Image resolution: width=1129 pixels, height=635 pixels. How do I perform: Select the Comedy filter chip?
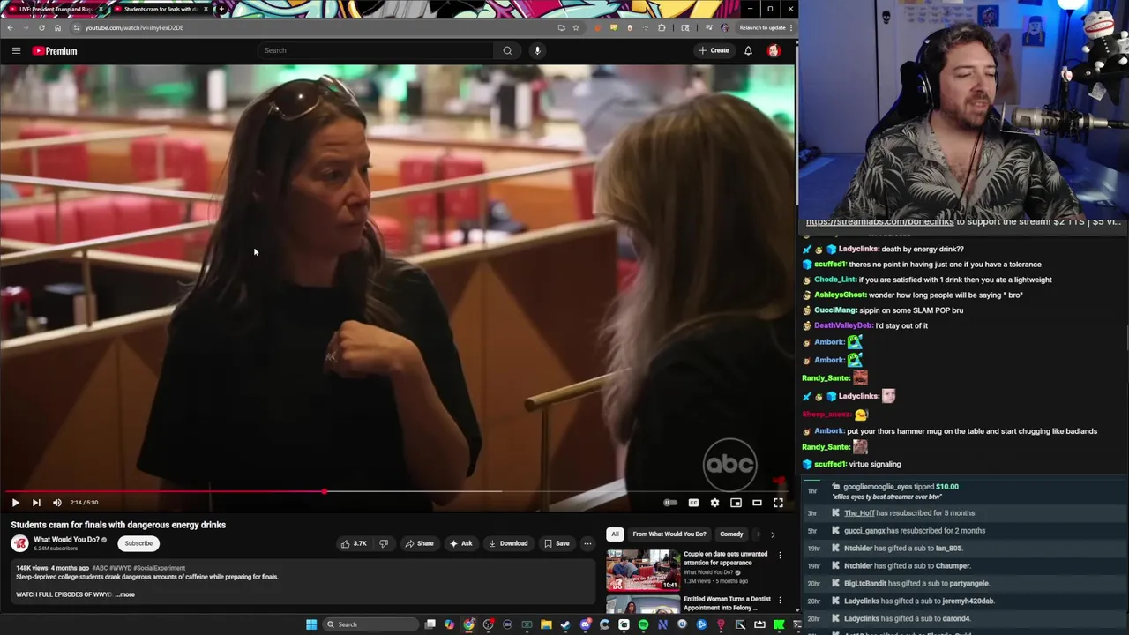[x=731, y=534]
